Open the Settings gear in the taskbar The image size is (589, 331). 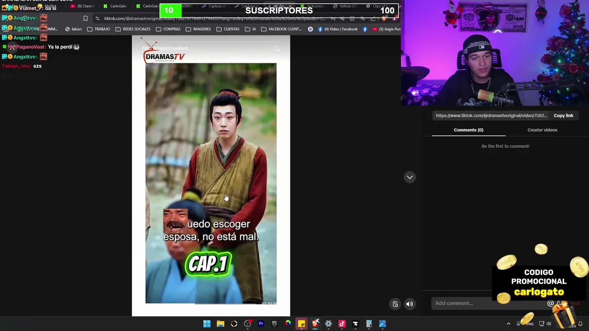(329, 324)
